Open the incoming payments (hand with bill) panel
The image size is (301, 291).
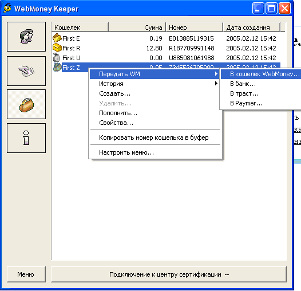click(26, 71)
